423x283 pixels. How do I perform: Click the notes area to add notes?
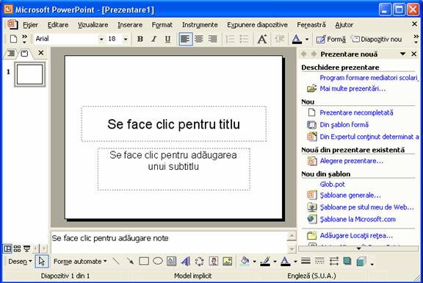pyautogui.click(x=169, y=242)
